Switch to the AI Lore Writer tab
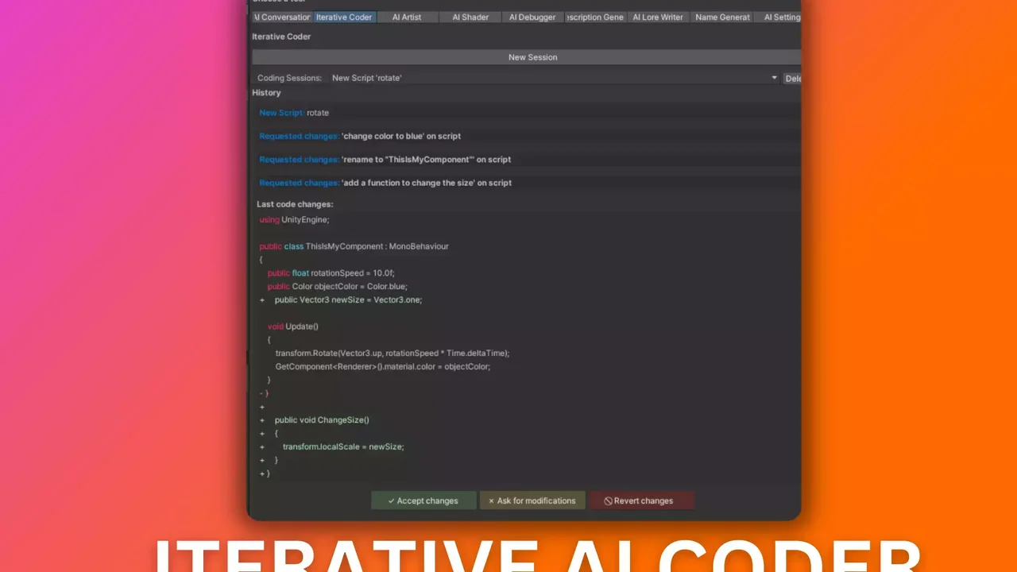Viewport: 1017px width, 572px height. tap(658, 17)
